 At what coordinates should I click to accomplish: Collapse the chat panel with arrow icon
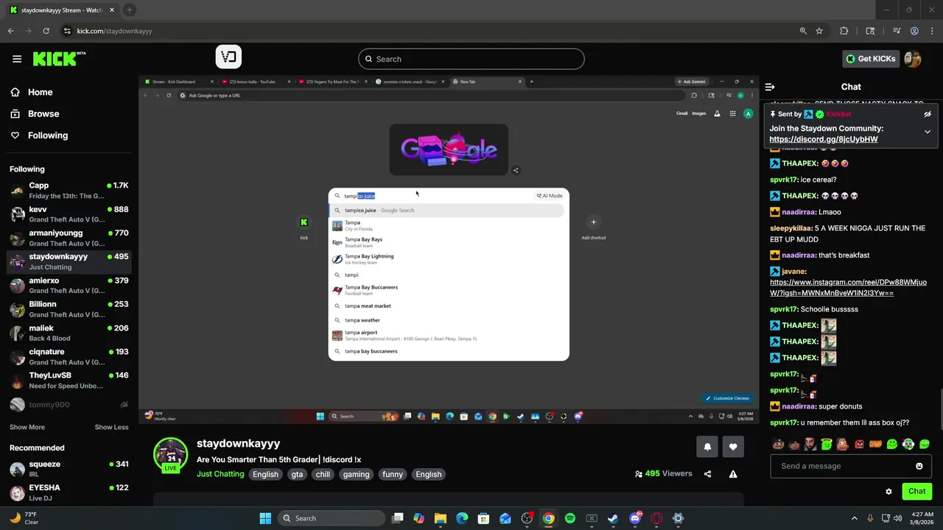[x=770, y=87]
